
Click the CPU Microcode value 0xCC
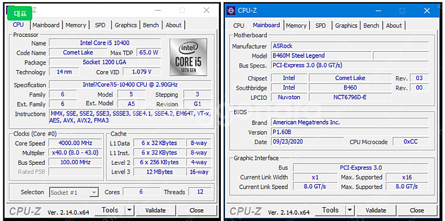click(411, 141)
